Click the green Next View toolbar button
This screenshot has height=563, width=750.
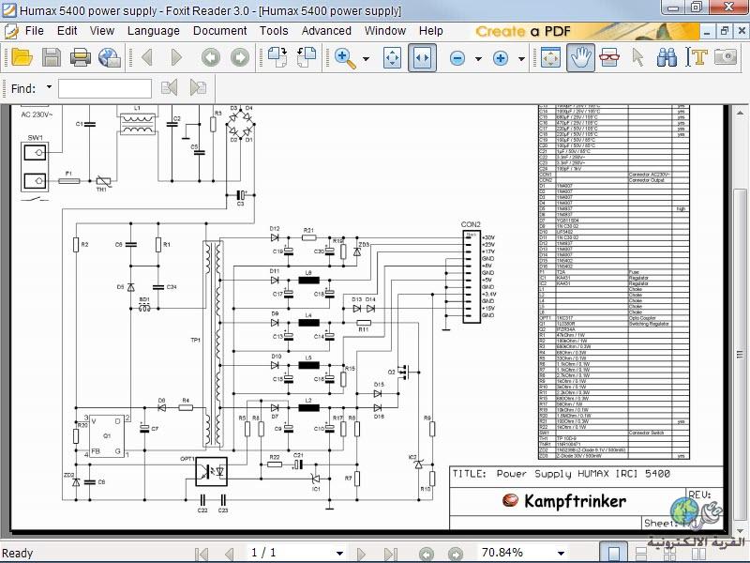(240, 58)
